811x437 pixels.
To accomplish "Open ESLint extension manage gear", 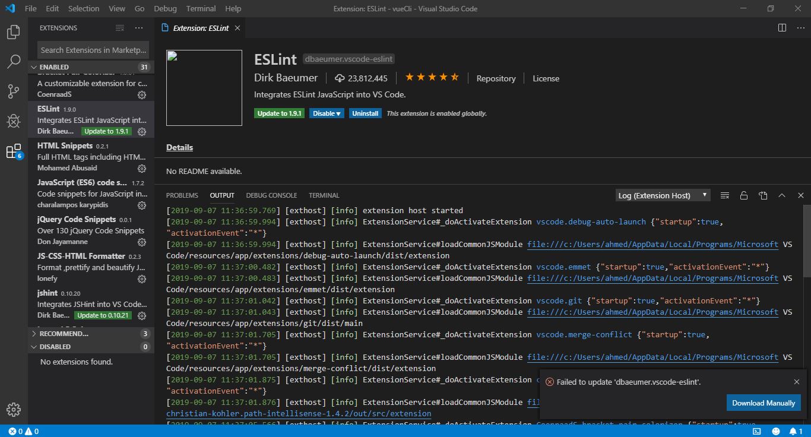I will (x=142, y=132).
